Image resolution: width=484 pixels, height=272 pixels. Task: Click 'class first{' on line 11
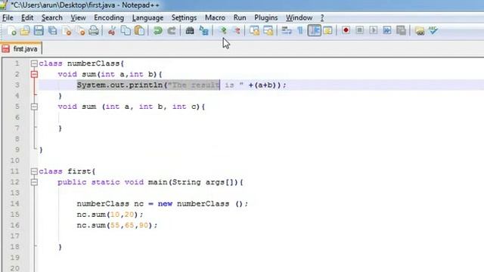coord(67,172)
